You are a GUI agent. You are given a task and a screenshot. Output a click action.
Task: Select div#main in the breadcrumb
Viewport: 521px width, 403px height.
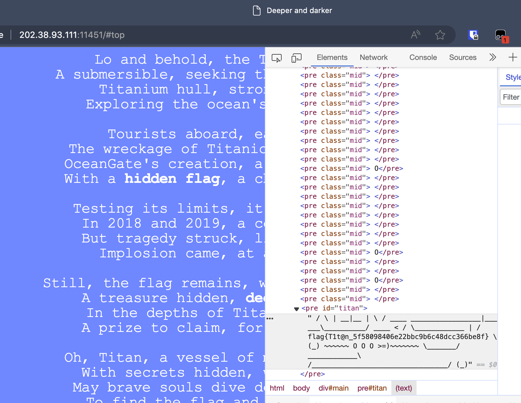[334, 388]
